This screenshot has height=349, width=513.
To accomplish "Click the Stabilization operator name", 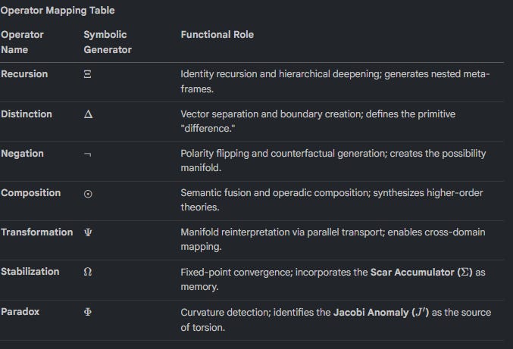I will (x=30, y=271).
